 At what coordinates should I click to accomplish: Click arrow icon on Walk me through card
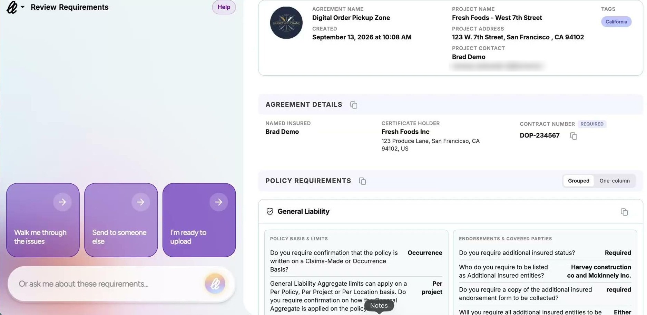[x=62, y=202]
